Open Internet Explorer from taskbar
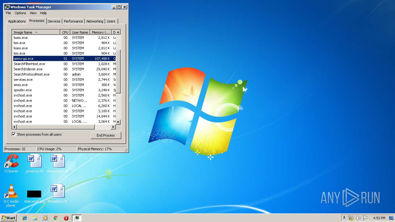The height and width of the screenshot is (222, 395). [x=25, y=218]
